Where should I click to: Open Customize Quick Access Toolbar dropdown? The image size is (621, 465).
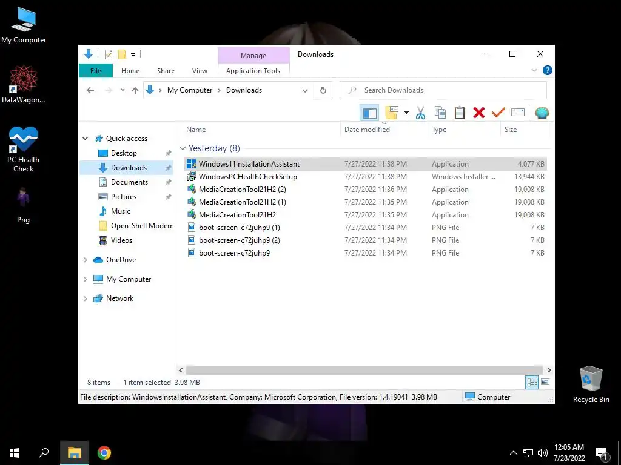(x=133, y=54)
